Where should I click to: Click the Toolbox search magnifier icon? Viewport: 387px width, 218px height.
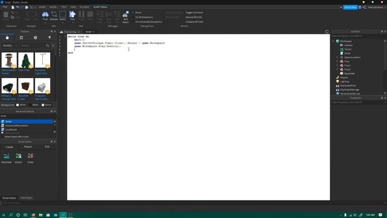tap(47, 46)
